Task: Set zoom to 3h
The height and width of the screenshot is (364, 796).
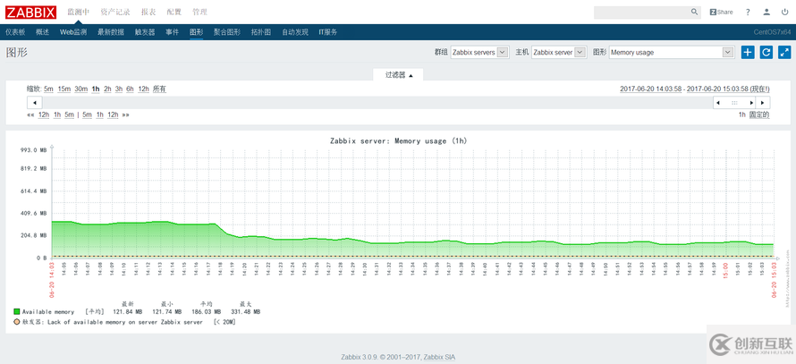Action: tap(119, 89)
